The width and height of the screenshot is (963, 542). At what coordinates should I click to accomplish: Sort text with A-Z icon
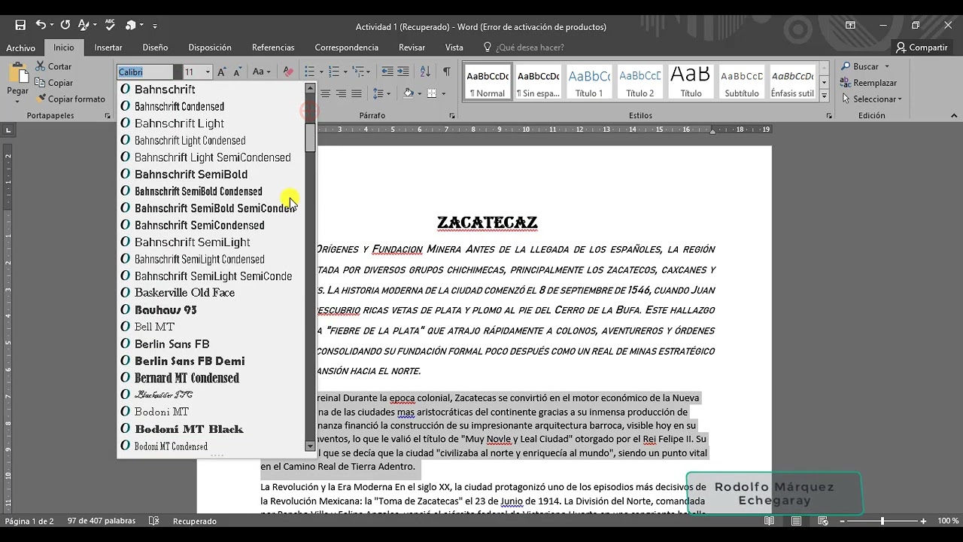(x=425, y=72)
